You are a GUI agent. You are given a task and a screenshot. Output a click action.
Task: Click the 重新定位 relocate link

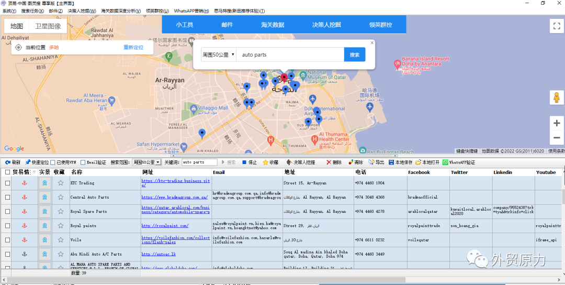pyautogui.click(x=133, y=47)
